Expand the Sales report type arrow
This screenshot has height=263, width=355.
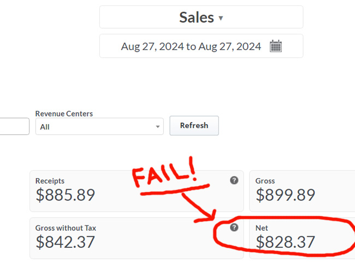[221, 18]
